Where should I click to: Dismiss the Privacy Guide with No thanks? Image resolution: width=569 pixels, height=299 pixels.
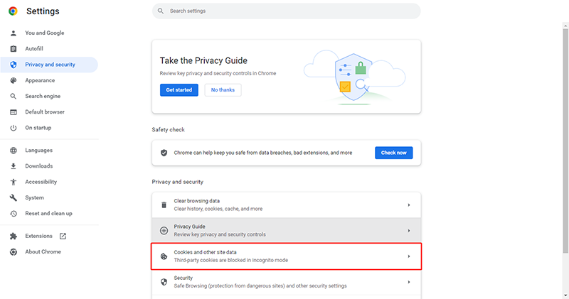click(x=223, y=90)
